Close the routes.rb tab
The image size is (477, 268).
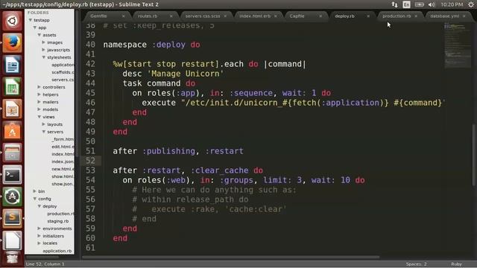click(171, 16)
